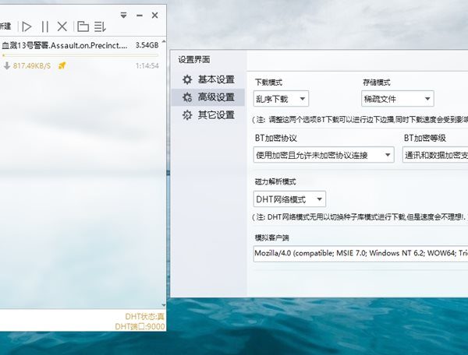This screenshot has width=468, height=355.
Task: Delete the task using the X toolbar icon
Action: [x=62, y=26]
